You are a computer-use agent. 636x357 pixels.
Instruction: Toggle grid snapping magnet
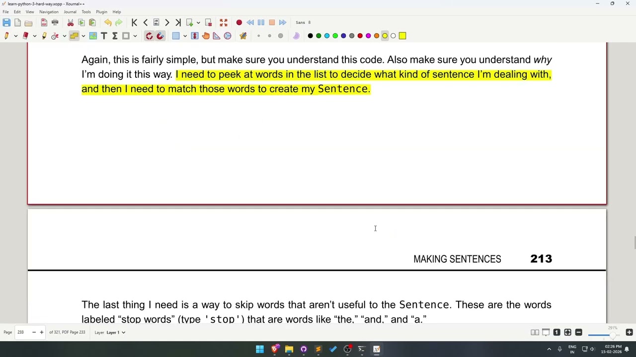pos(160,36)
